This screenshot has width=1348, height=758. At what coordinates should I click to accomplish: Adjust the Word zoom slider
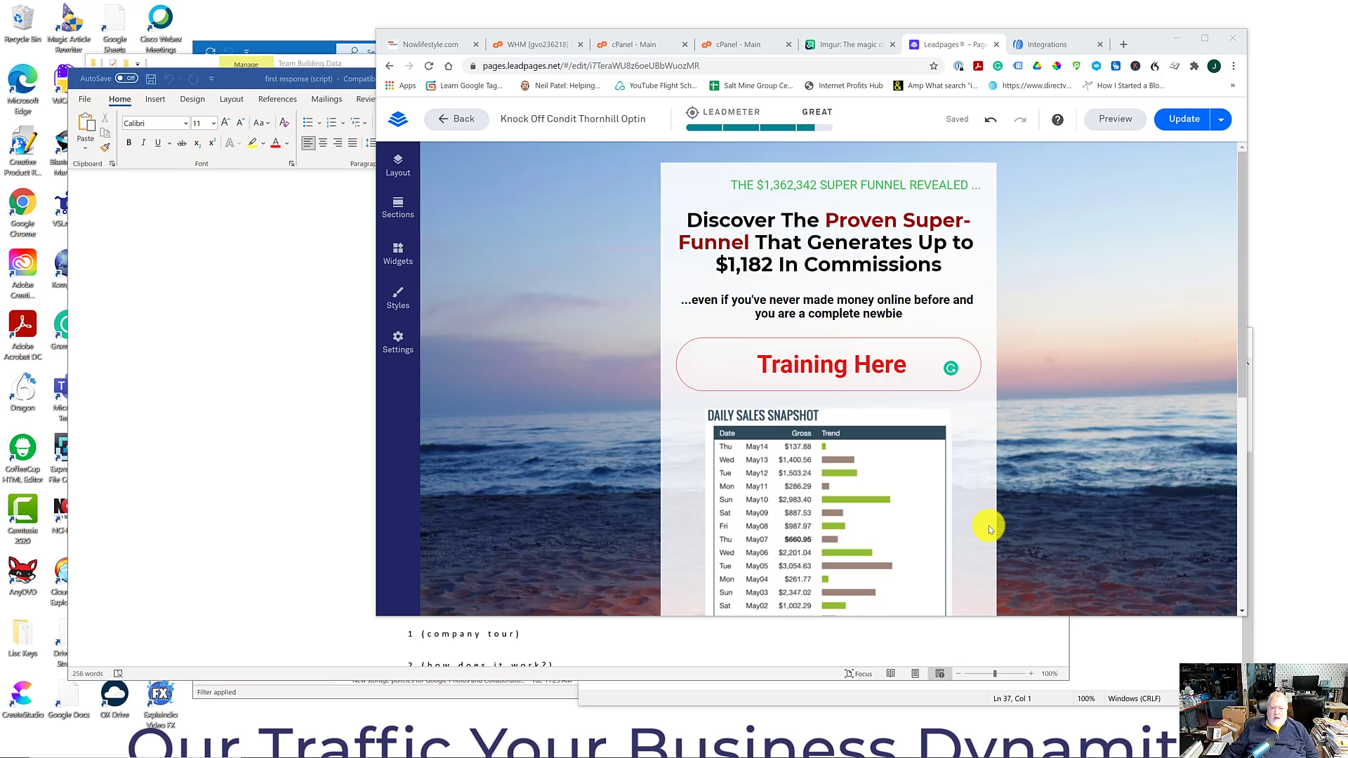click(995, 674)
